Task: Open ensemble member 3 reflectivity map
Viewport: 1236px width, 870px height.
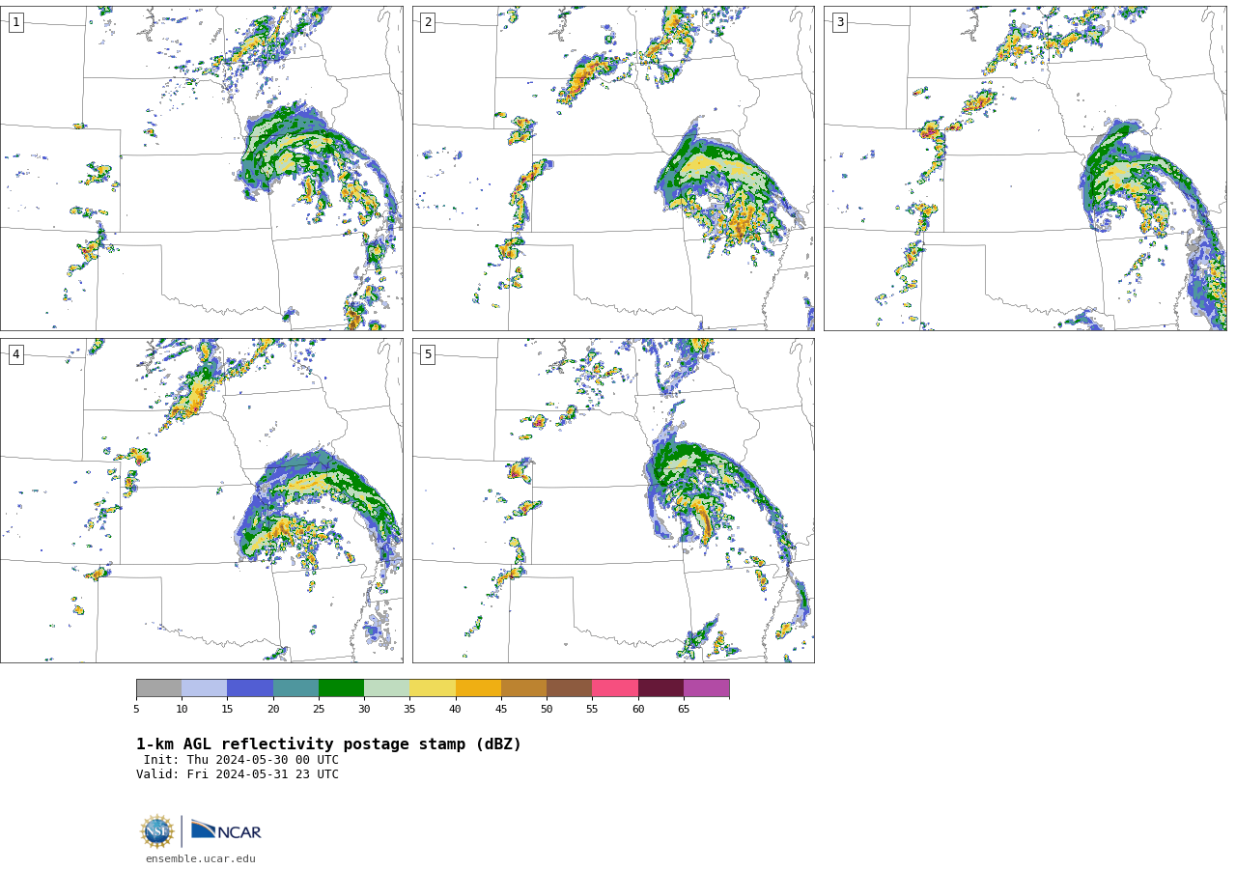Action: [x=1025, y=168]
